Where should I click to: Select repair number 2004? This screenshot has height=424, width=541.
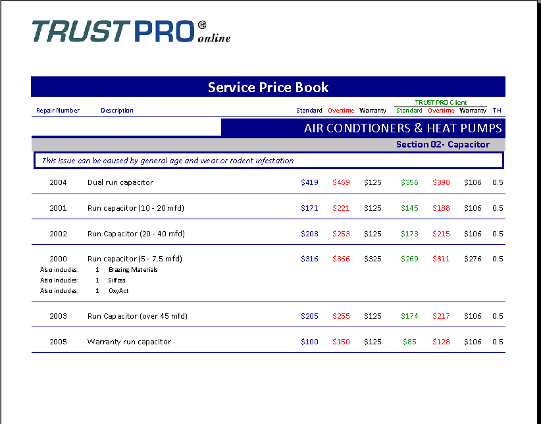[58, 182]
